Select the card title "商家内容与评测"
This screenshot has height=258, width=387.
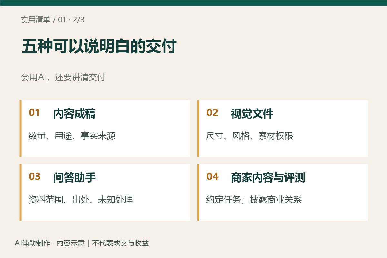268,178
